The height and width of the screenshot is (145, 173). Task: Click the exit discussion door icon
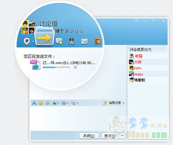[x=98, y=41]
